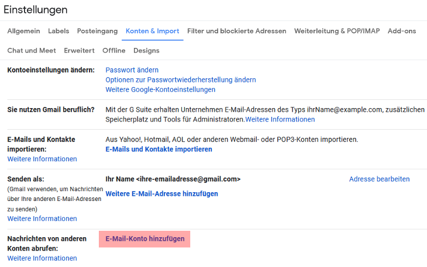Open the Posteingang tab
The image size is (427, 267).
coord(97,31)
